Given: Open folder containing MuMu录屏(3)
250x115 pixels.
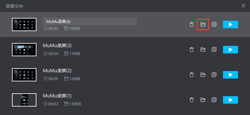Looking at the screenshot, I should point(203,50).
